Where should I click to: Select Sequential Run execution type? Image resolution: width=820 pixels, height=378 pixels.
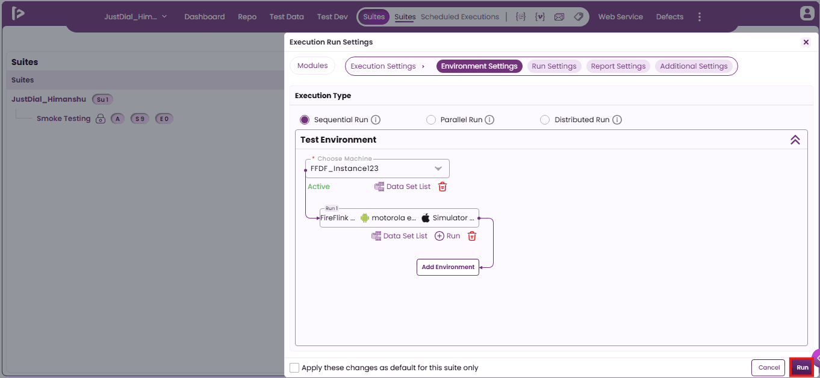coord(305,120)
